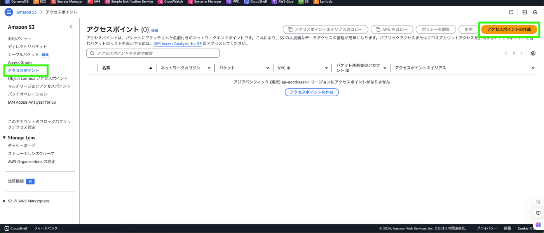Collapse the Amazon S3 sidebar chevron

pos(71,27)
